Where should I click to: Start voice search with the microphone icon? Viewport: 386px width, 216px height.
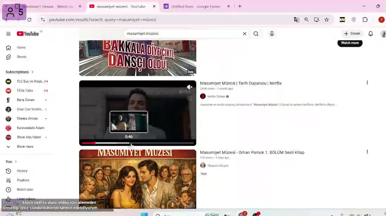[x=272, y=34]
